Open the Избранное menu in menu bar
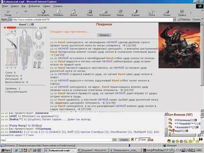Image resolution: width=204 pixels, height=153 pixels. tap(34, 6)
